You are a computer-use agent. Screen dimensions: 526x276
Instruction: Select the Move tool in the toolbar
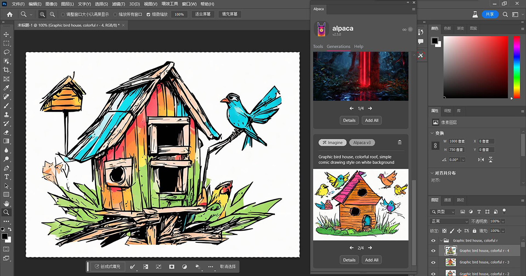click(6, 34)
